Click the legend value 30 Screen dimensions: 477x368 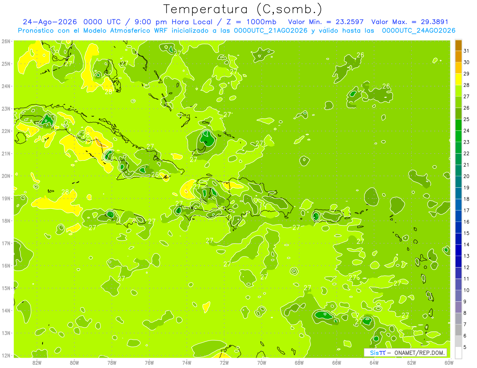(x=467, y=62)
